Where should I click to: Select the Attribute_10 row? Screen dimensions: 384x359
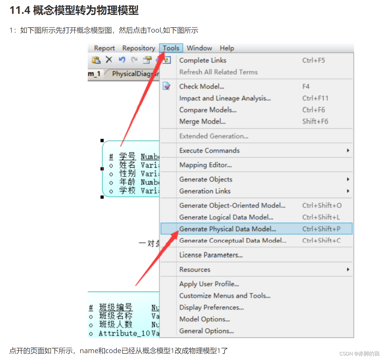point(124,333)
